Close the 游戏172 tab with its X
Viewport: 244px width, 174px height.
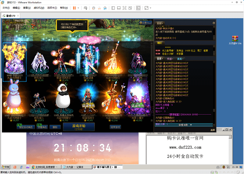[18, 16]
